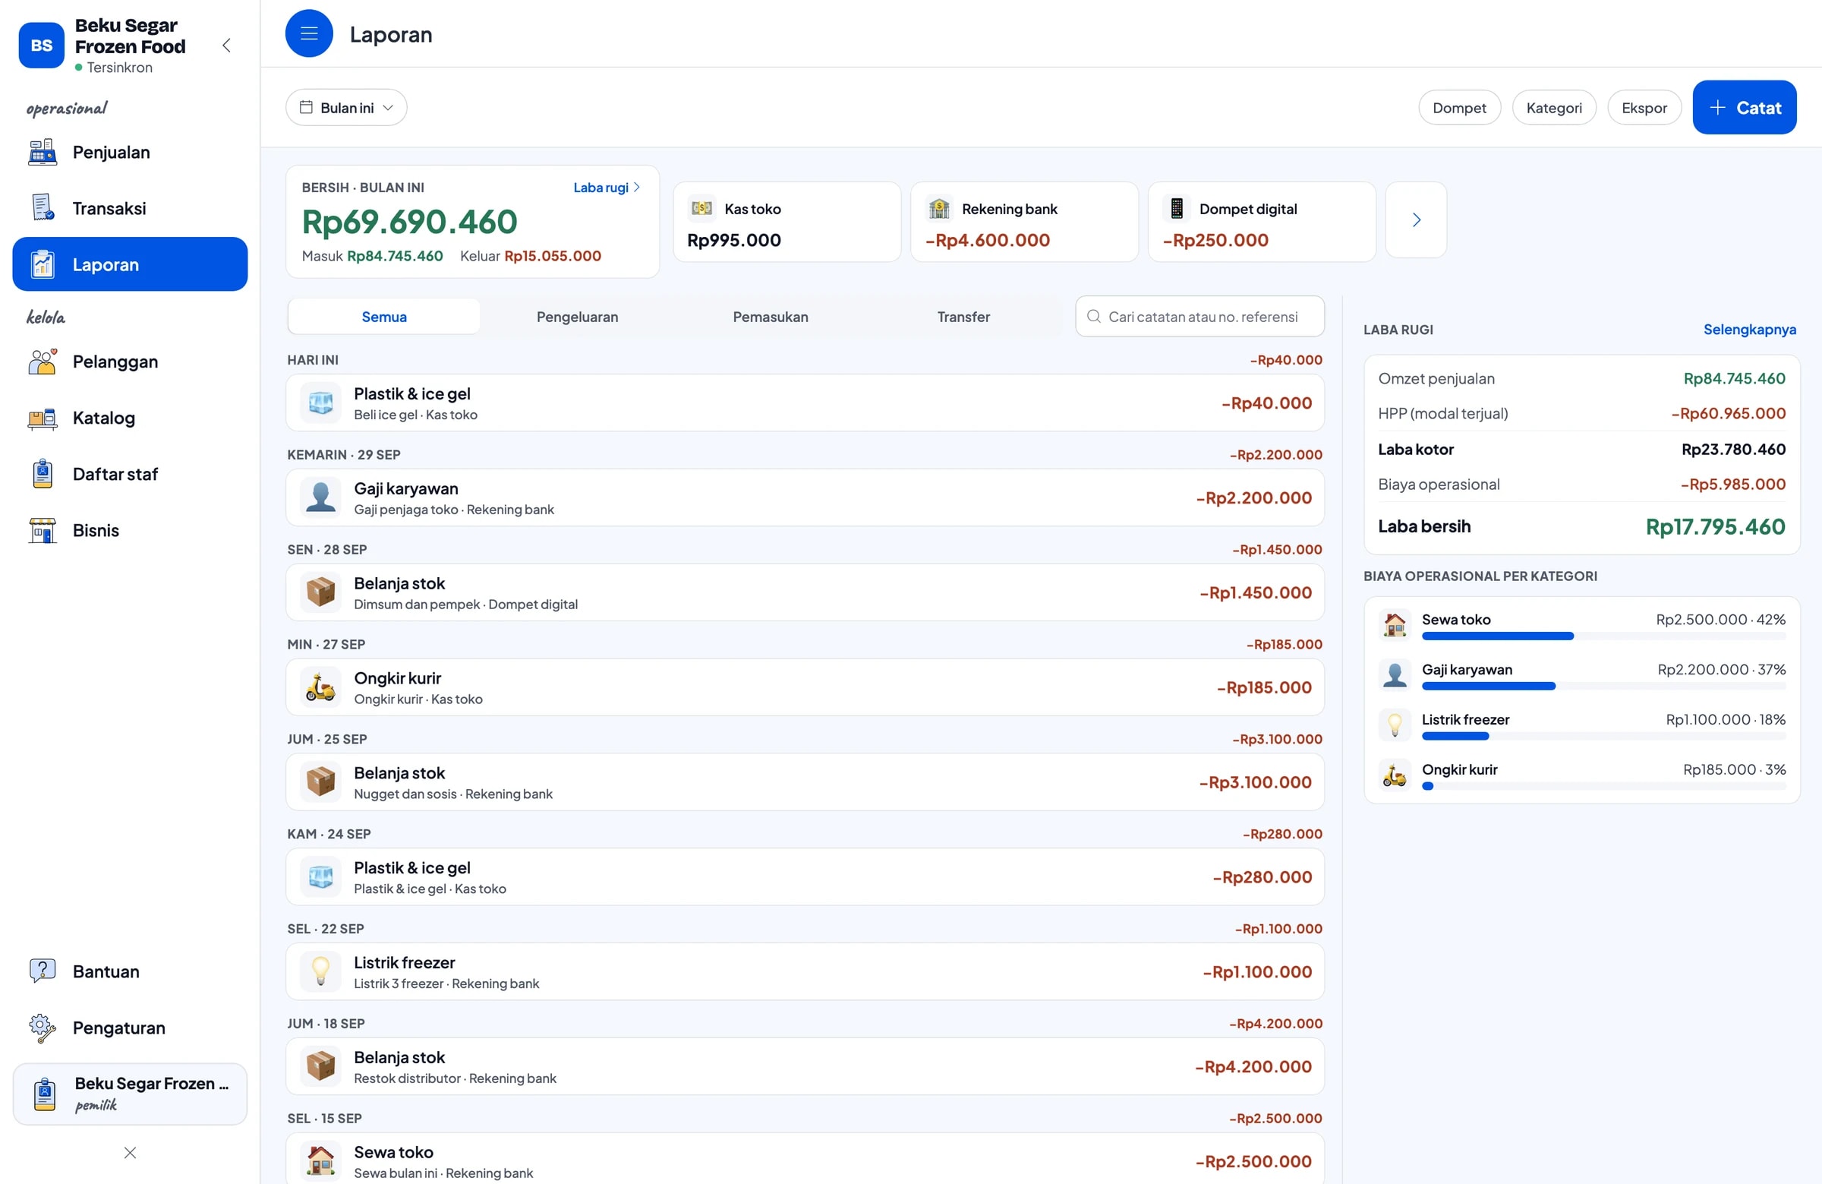Open the Katalog icon in sidebar
The width and height of the screenshot is (1822, 1184).
tap(42, 418)
